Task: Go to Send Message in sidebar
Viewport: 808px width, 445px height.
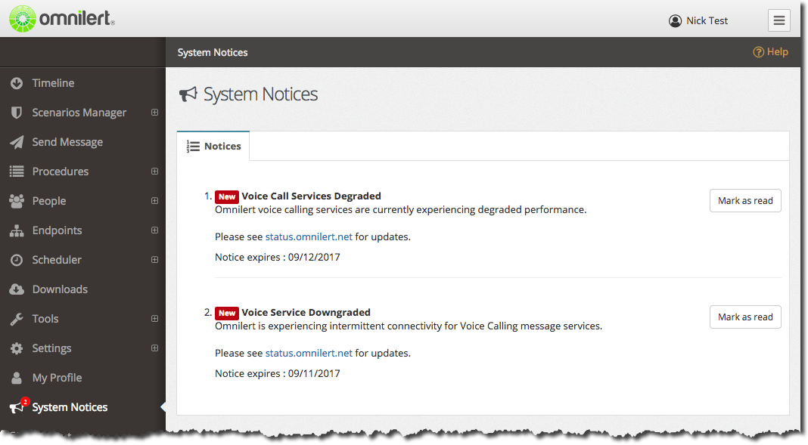Action: tap(82, 142)
